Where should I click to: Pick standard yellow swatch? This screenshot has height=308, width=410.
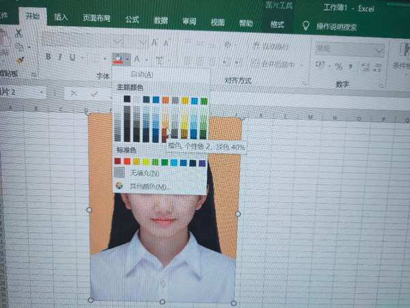point(146,162)
